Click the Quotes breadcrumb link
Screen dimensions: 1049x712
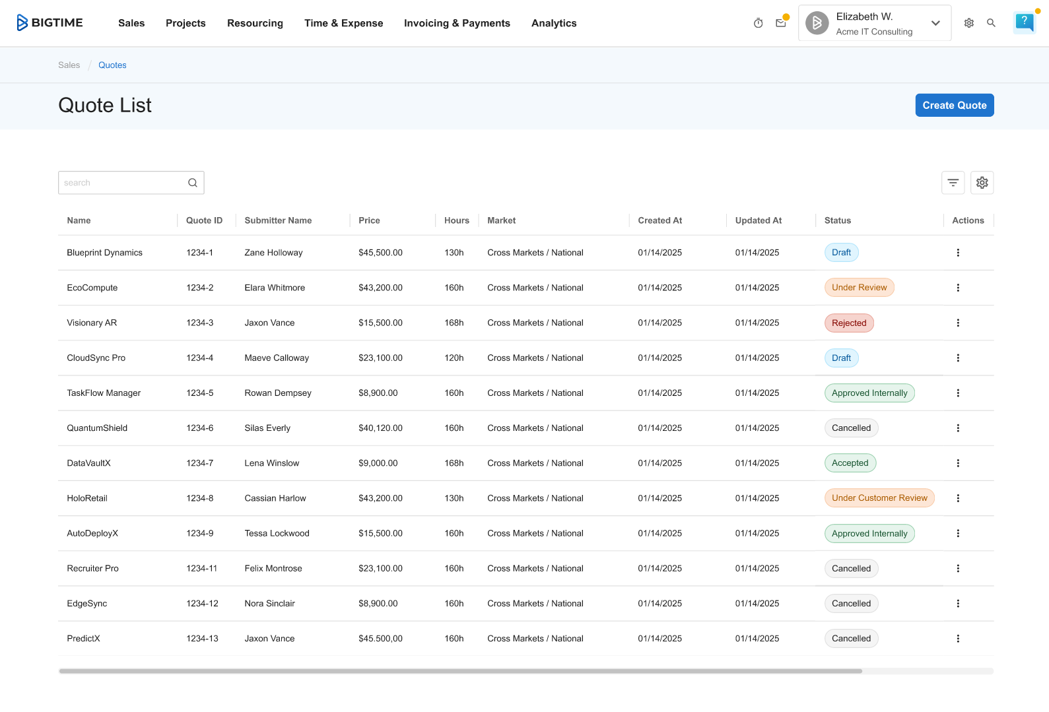pyautogui.click(x=112, y=65)
